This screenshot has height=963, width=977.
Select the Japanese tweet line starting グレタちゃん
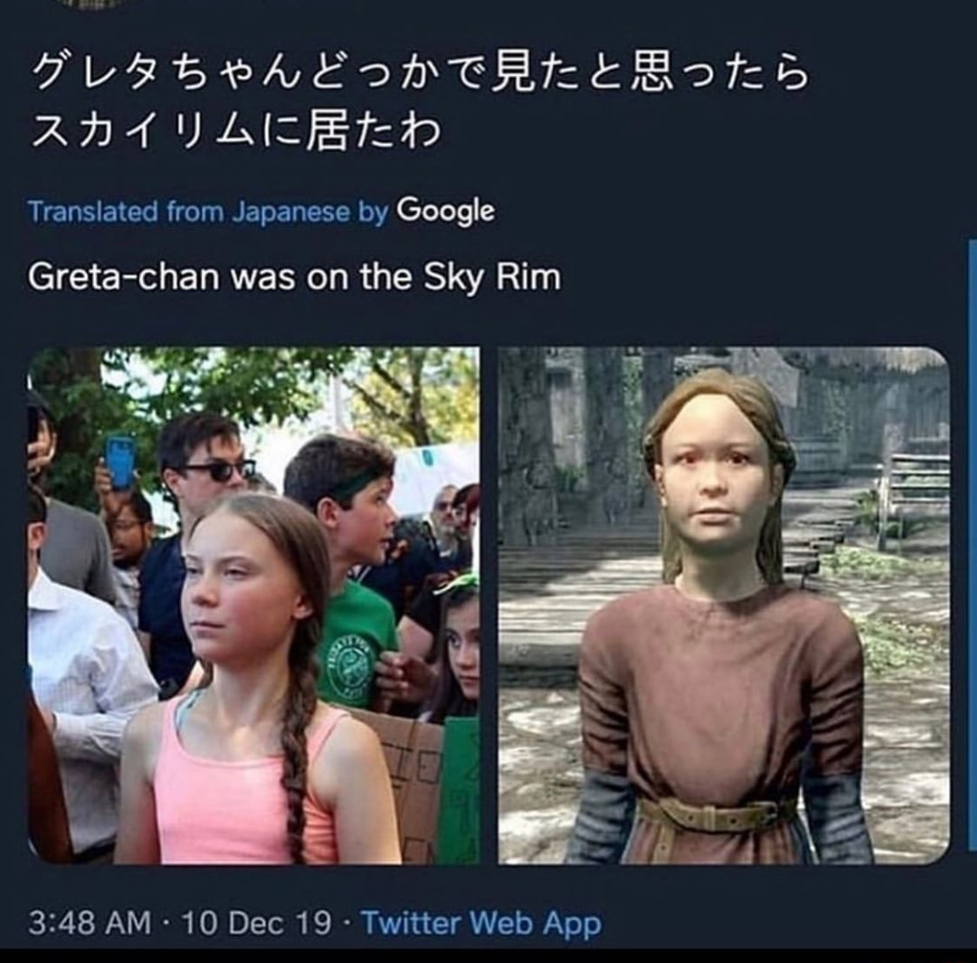click(420, 73)
